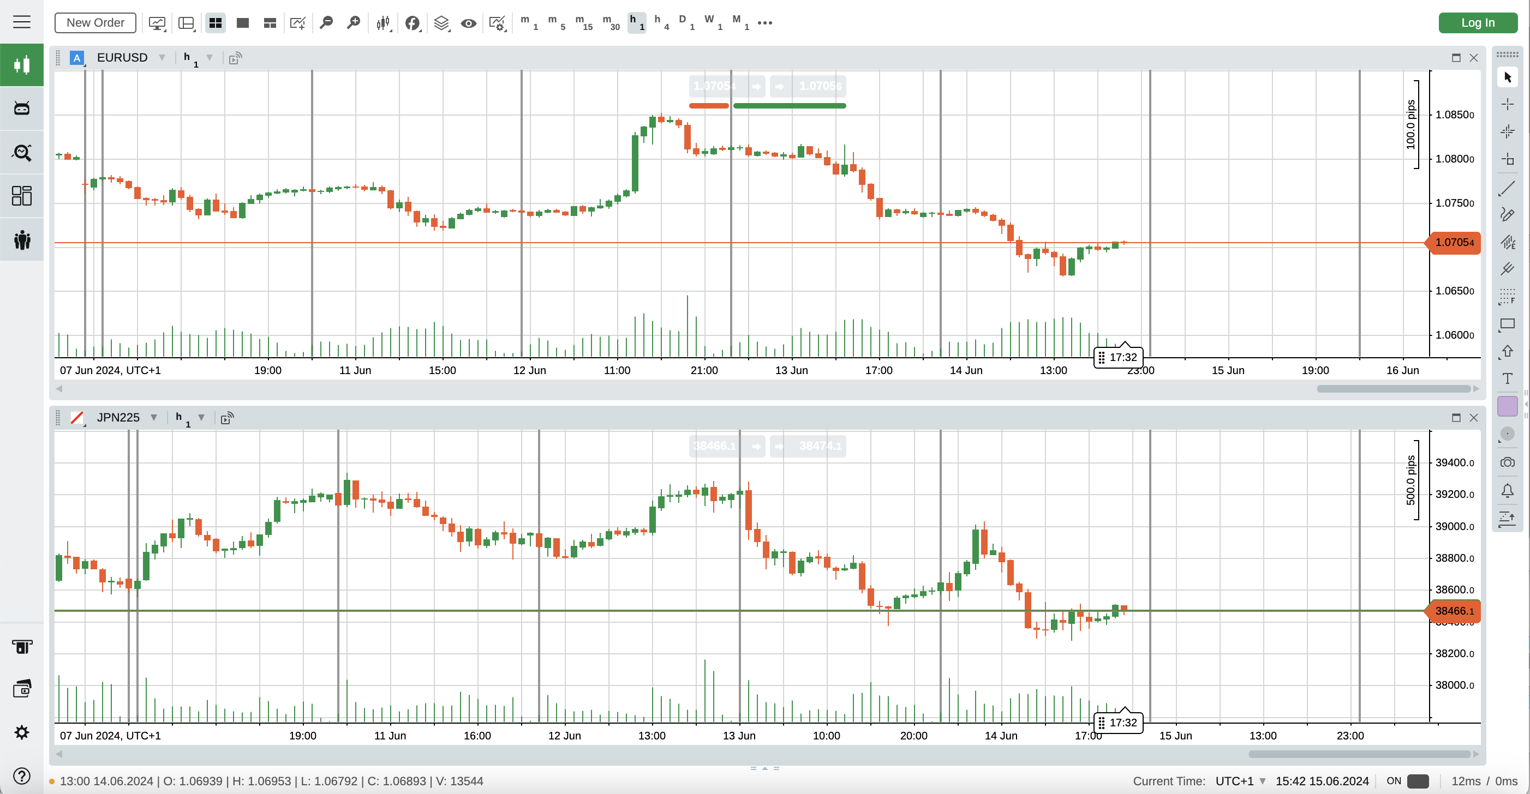Open settings gear in left sidebar
Screen dimensions: 1530x794
pos(22,732)
